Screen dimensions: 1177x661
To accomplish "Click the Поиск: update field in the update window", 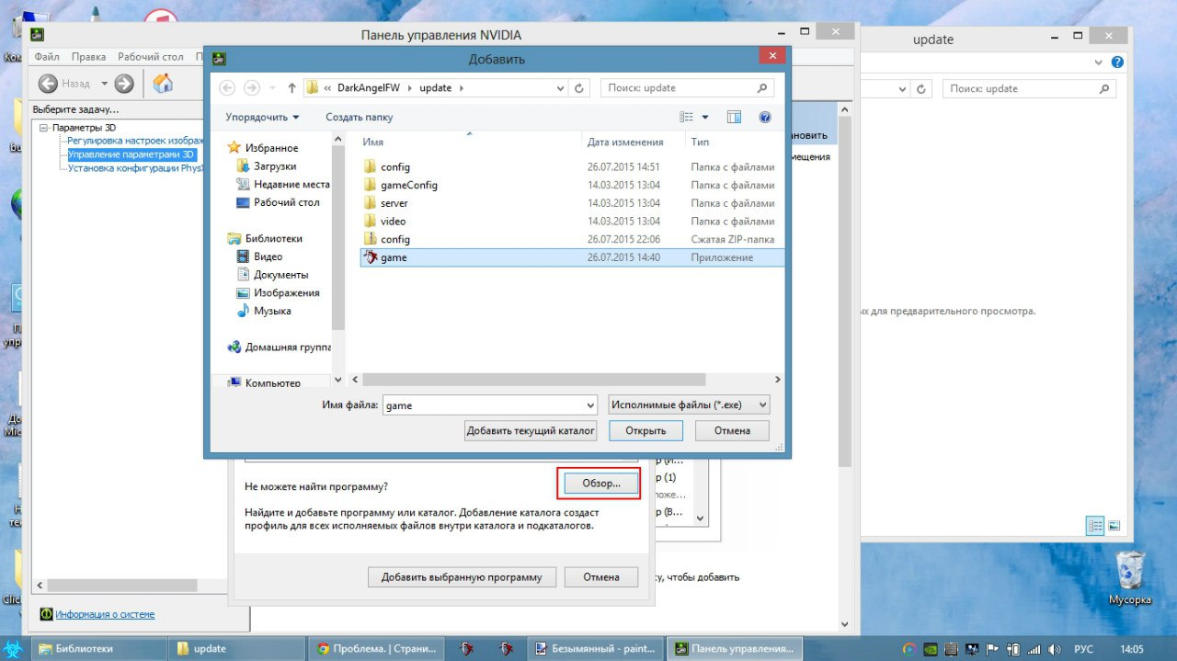I will pos(1029,89).
